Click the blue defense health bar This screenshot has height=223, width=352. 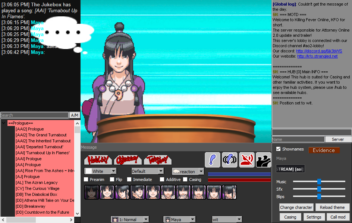coord(239,174)
